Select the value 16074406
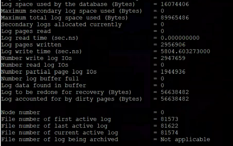Viewport: 233px width, 146px height. 174,4
